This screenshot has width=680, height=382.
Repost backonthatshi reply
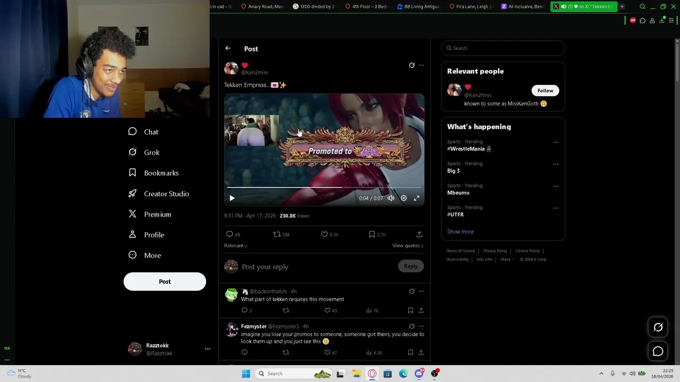click(x=286, y=310)
